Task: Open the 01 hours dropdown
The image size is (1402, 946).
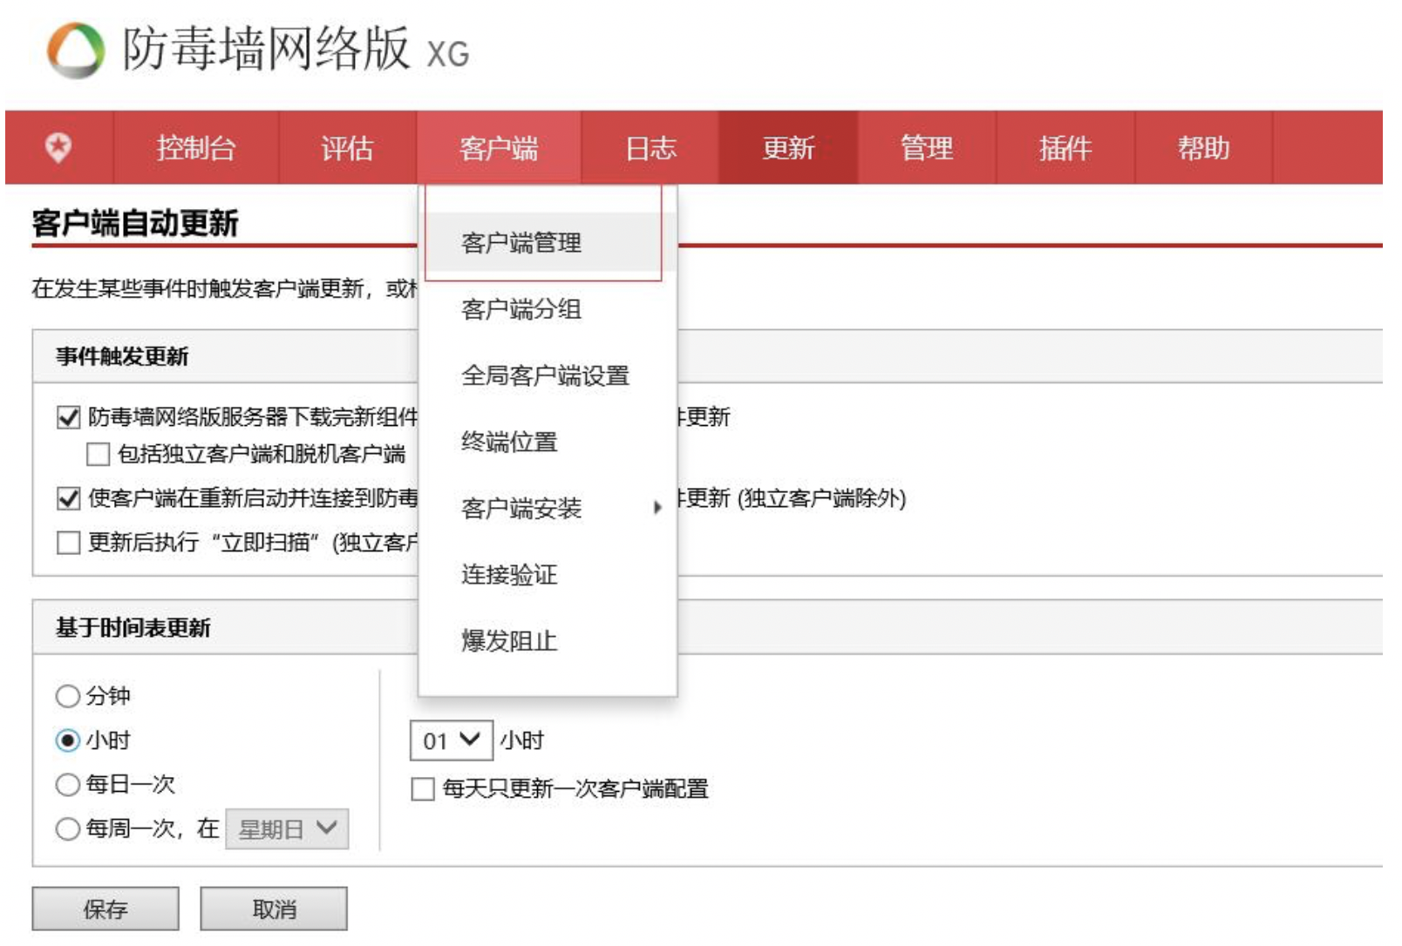Action: 452,740
